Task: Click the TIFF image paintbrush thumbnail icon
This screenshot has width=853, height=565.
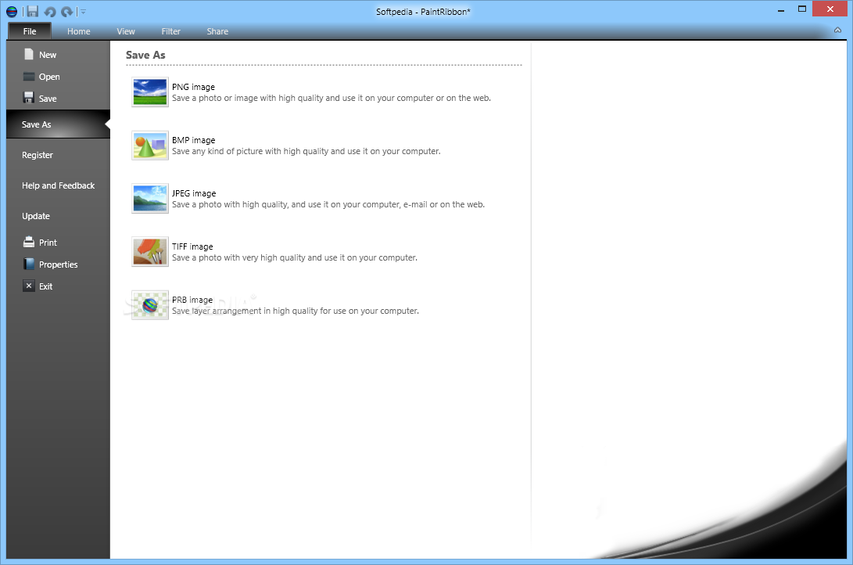Action: click(x=150, y=251)
